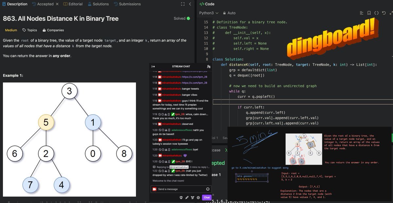
Task: Maximize the description panel with fullscreen icon
Action: [x=183, y=4]
